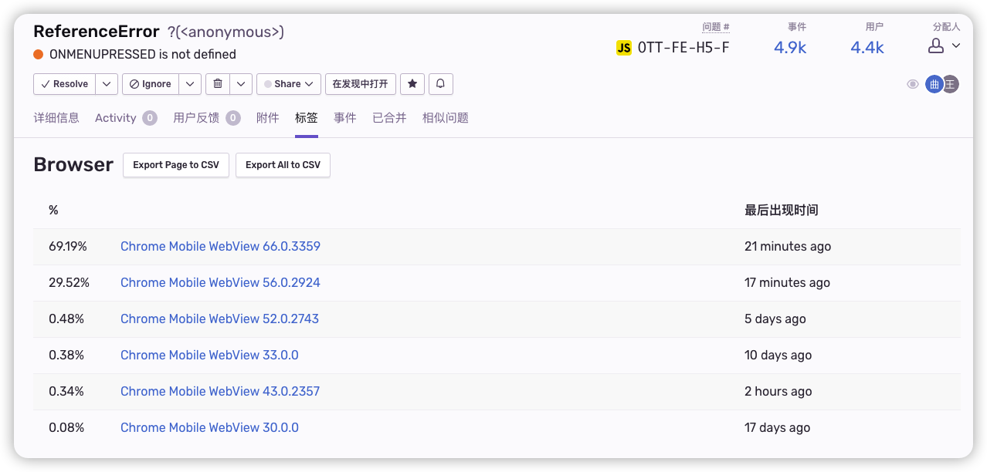
Task: Ignore the issue using the Ignore button
Action: [x=149, y=83]
